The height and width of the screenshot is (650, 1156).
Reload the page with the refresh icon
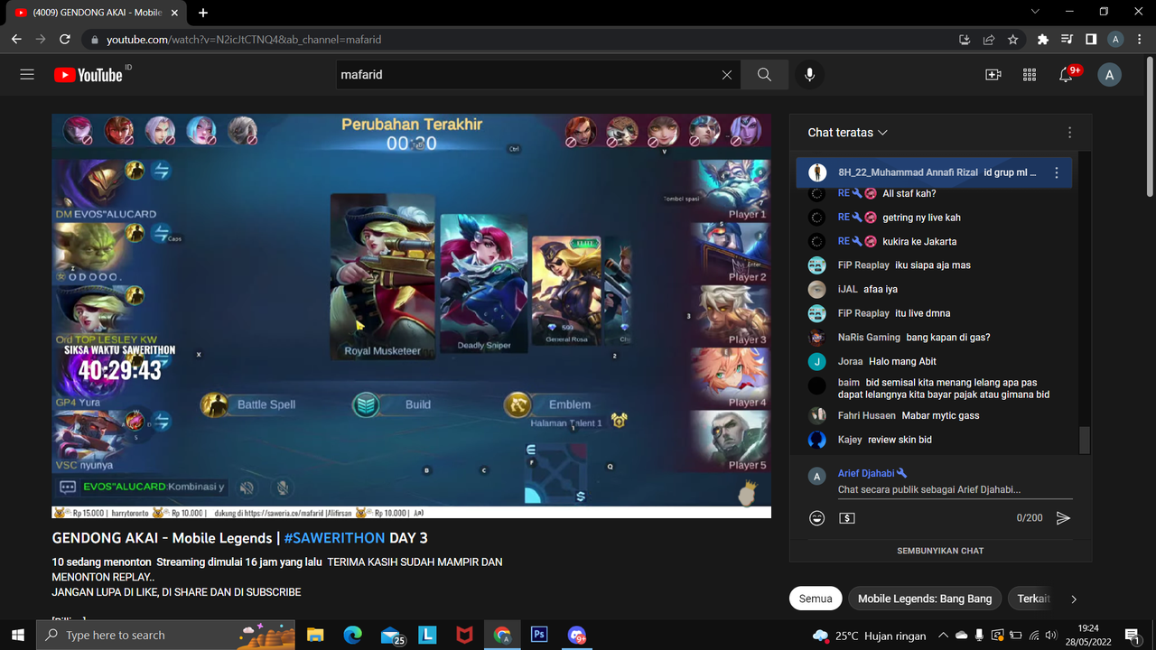[x=65, y=40]
